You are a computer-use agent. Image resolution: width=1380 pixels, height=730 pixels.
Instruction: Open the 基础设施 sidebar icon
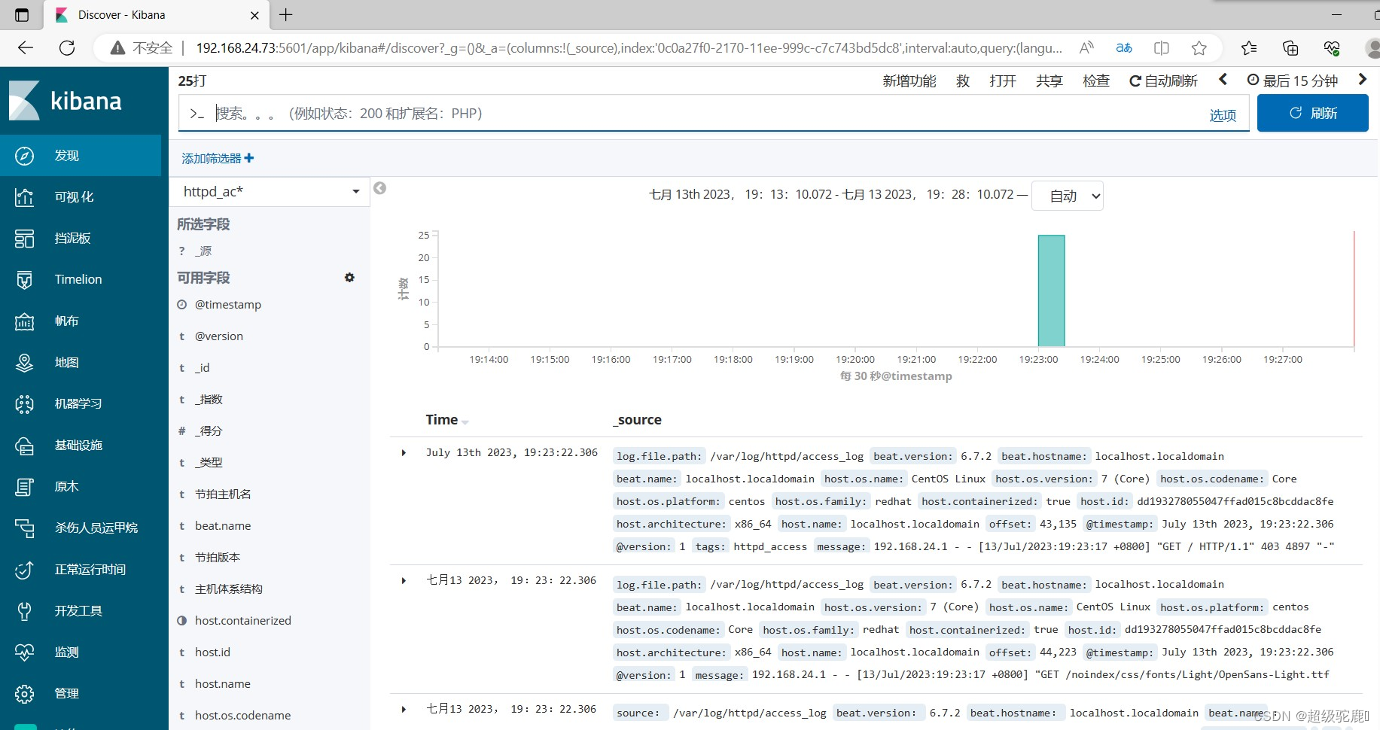pos(24,446)
